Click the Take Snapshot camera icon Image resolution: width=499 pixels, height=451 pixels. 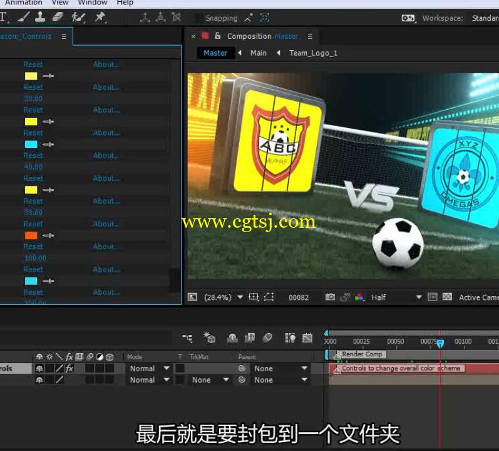pyautogui.click(x=330, y=297)
